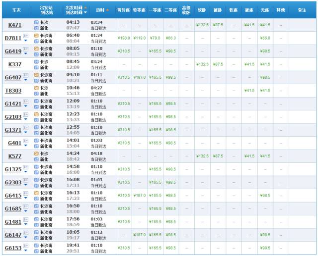Expand the dropdown arrow beside G1481

[x=25, y=224]
